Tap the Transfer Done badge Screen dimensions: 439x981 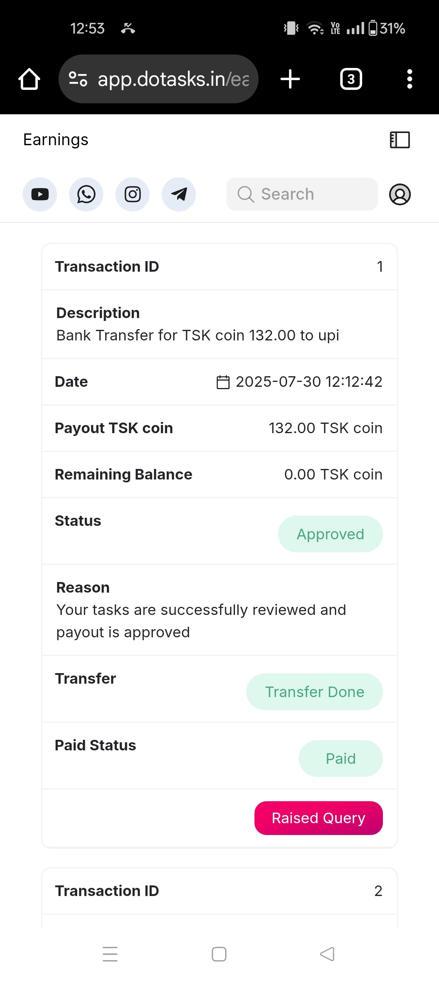tap(315, 692)
